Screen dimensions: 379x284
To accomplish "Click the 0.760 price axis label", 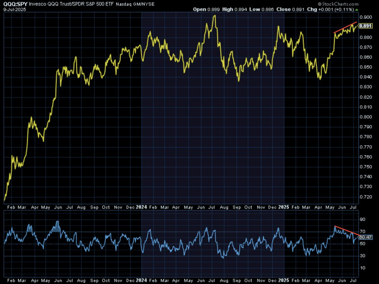I will click(366, 157).
